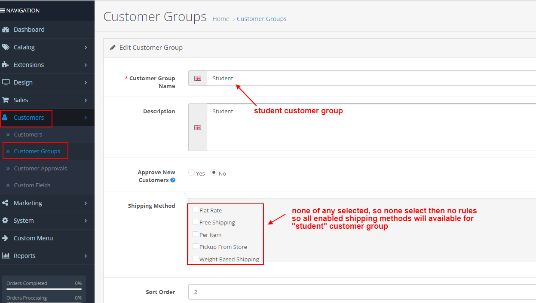Viewport: 536px width, 303px height.
Task: Click the Orders Processing stat label
Action: [27, 298]
